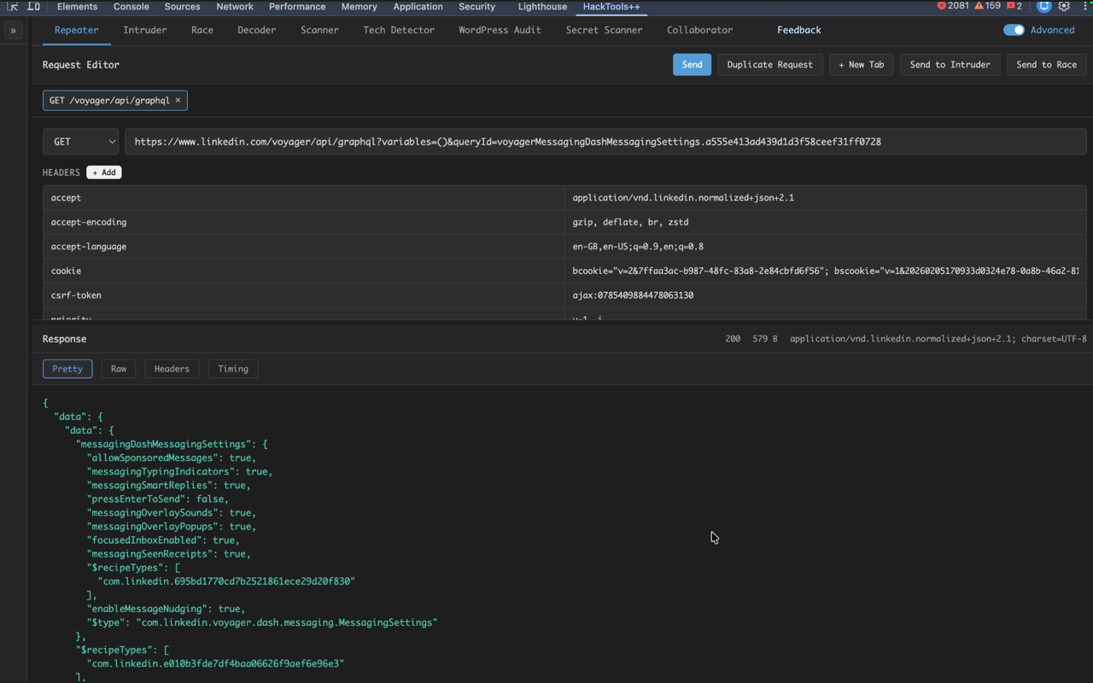Image resolution: width=1093 pixels, height=683 pixels.
Task: Switch to the Intruder tab
Action: [x=145, y=30]
